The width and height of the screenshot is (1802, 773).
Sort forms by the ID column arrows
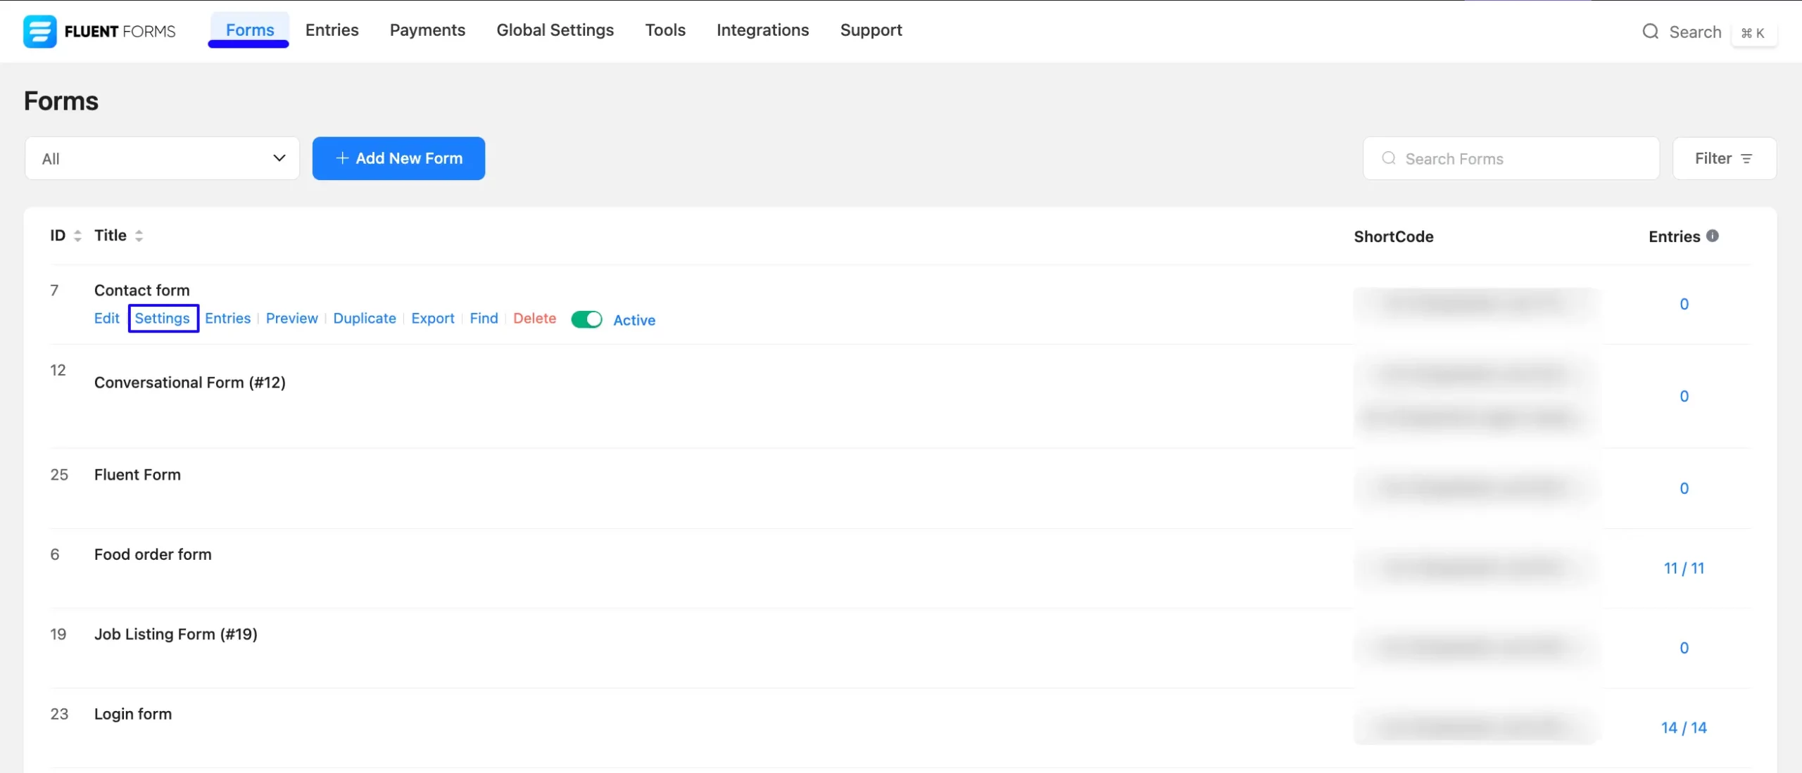pos(77,235)
